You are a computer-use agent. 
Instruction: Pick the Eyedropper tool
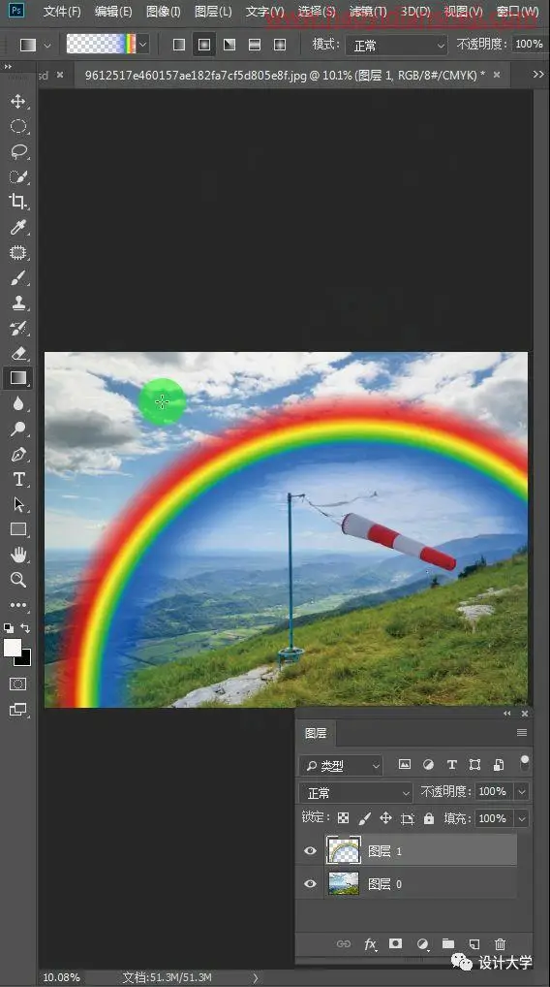[18, 227]
